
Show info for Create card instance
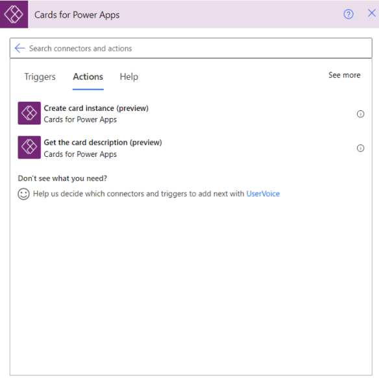pos(360,113)
